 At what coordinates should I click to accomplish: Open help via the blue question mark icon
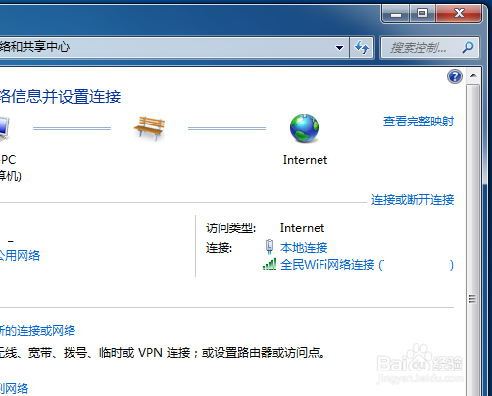(455, 76)
